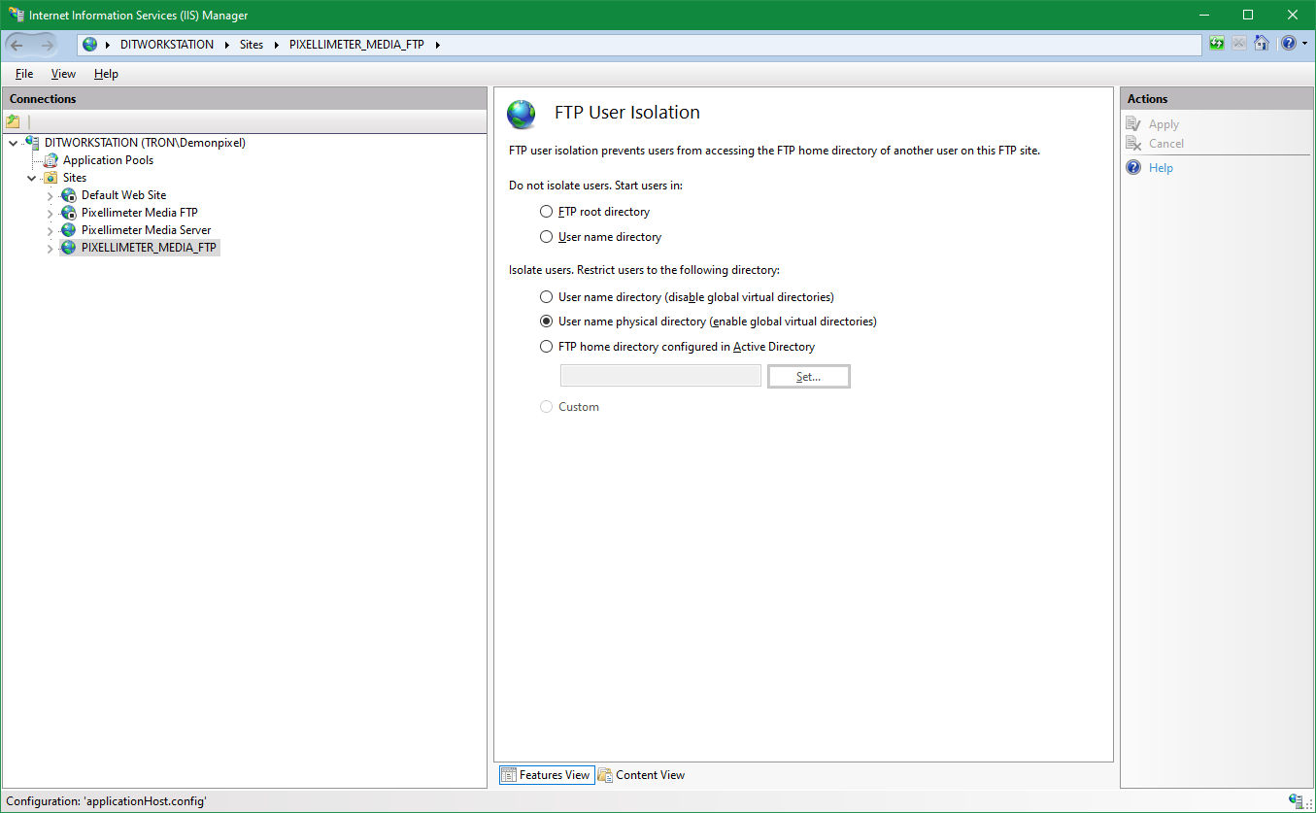Open the File menu
1316x813 pixels.
click(24, 74)
